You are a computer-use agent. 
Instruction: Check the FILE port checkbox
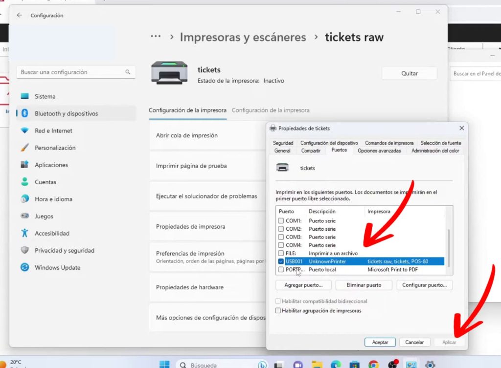coord(281,253)
